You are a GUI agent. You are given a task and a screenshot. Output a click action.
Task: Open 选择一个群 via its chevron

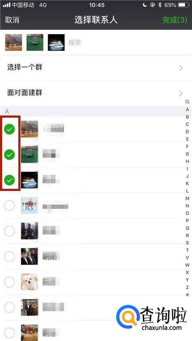(181, 68)
